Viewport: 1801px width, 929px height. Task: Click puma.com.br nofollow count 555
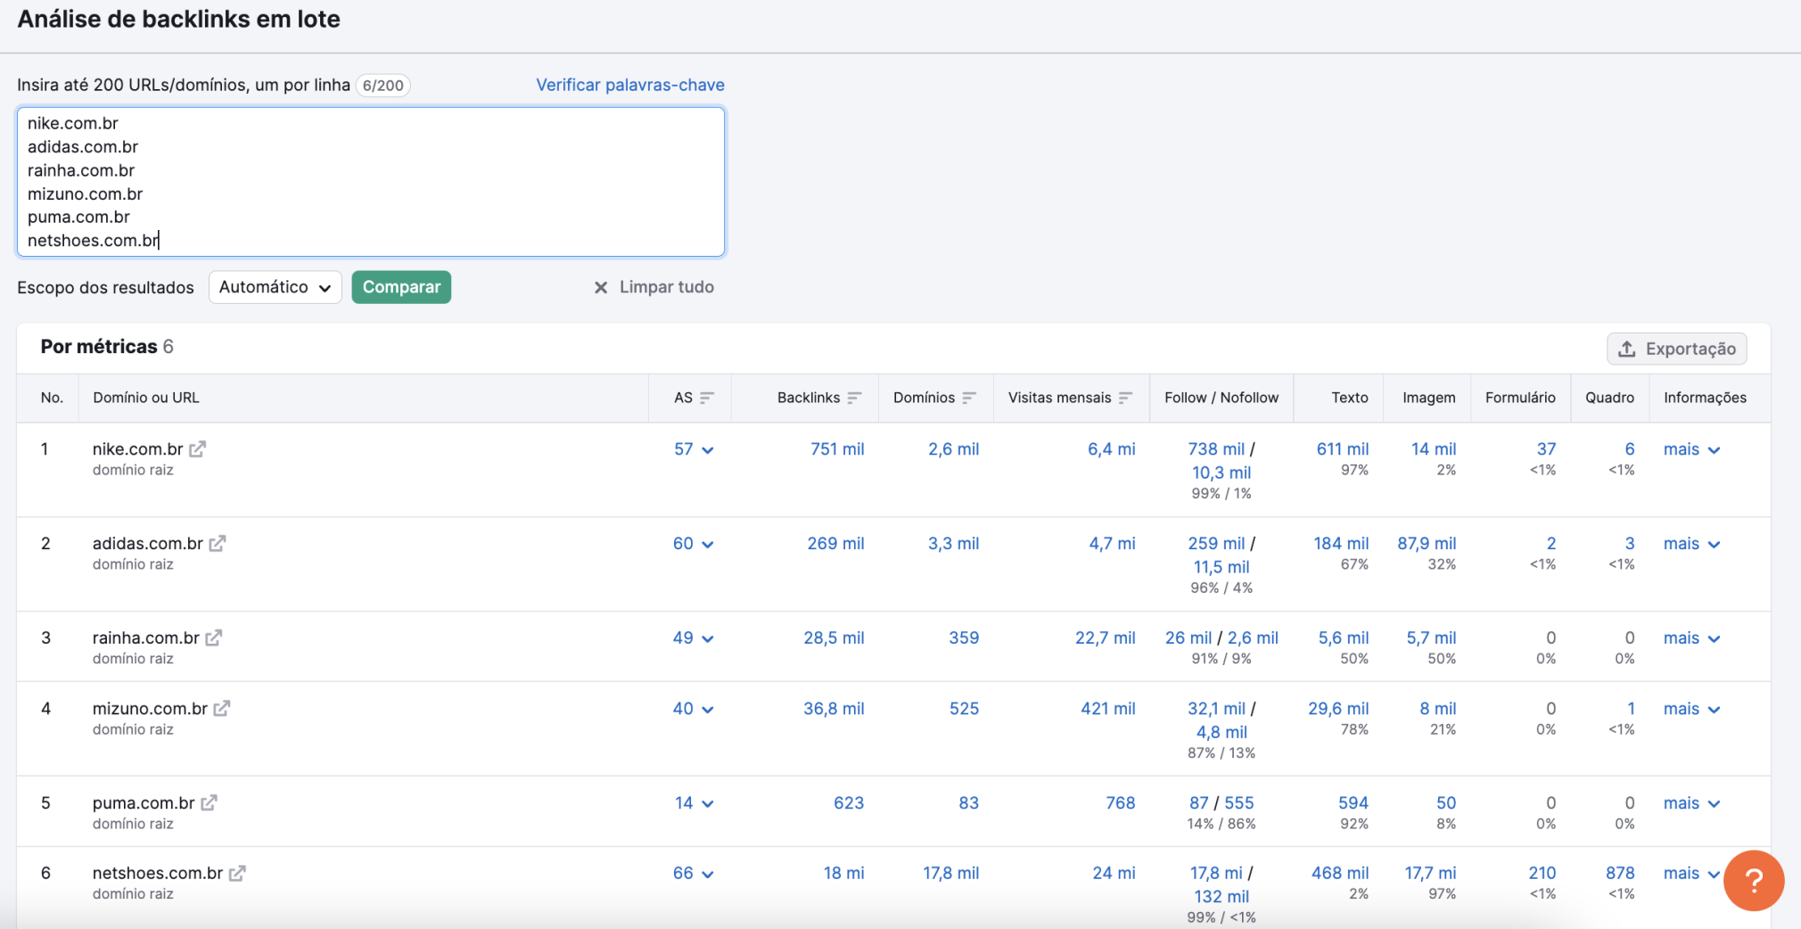(x=1239, y=803)
